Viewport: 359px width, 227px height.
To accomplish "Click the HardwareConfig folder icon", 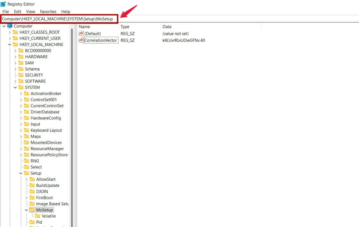I will tap(26, 118).
